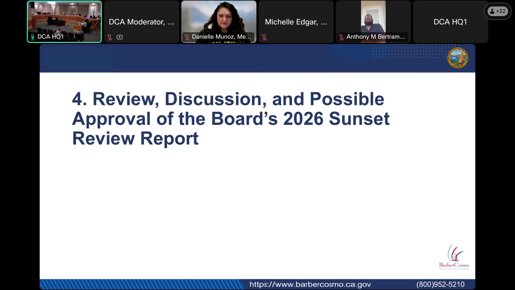The width and height of the screenshot is (515, 290).
Task: Click the Danielle Munoz name label
Action: (221, 37)
